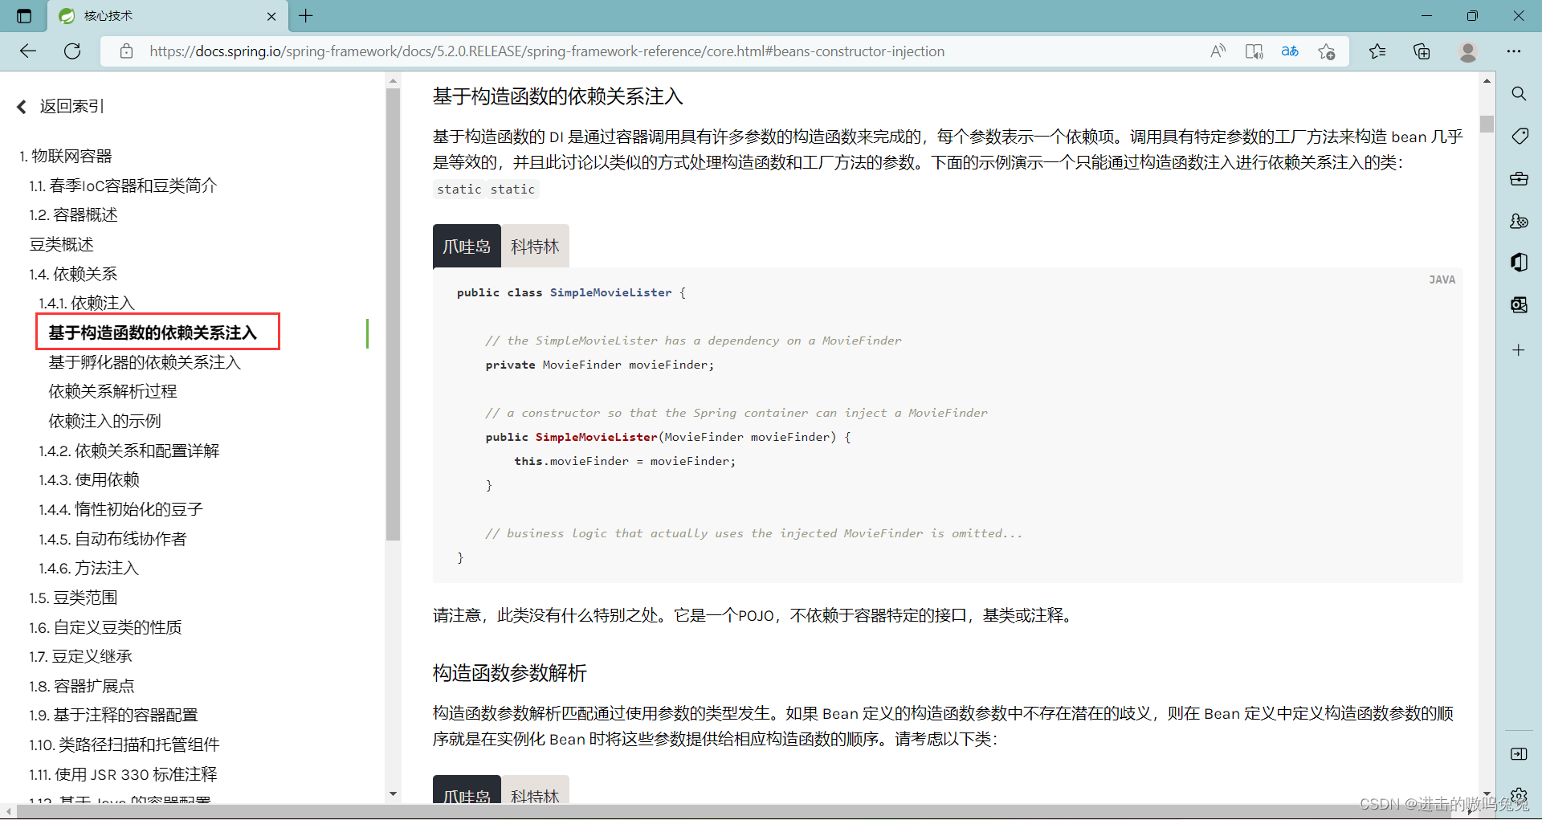The width and height of the screenshot is (1542, 820).
Task: Open 1.4.5. 自动布线协作者
Action: [x=112, y=539]
